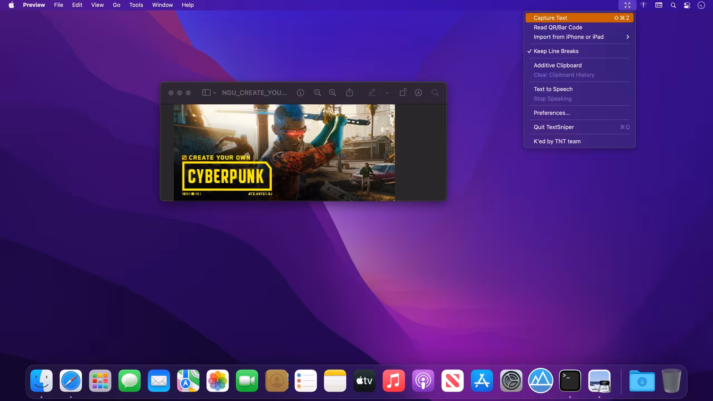Screen dimensions: 713x401
Task: Show the Markup toolbar in Preview
Action: (418, 93)
